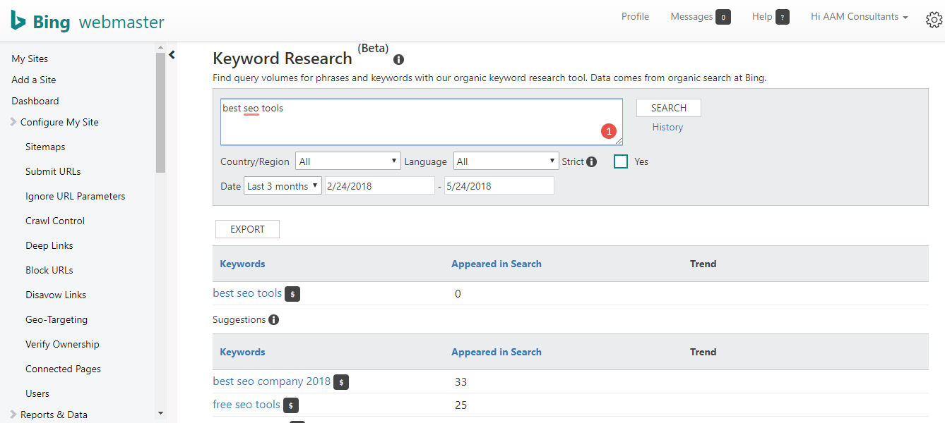The height and width of the screenshot is (423, 945).
Task: Open the "Last 3 months" date dropdown
Action: click(283, 185)
